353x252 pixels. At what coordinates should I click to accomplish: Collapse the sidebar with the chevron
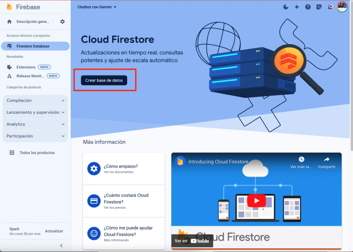click(61, 245)
